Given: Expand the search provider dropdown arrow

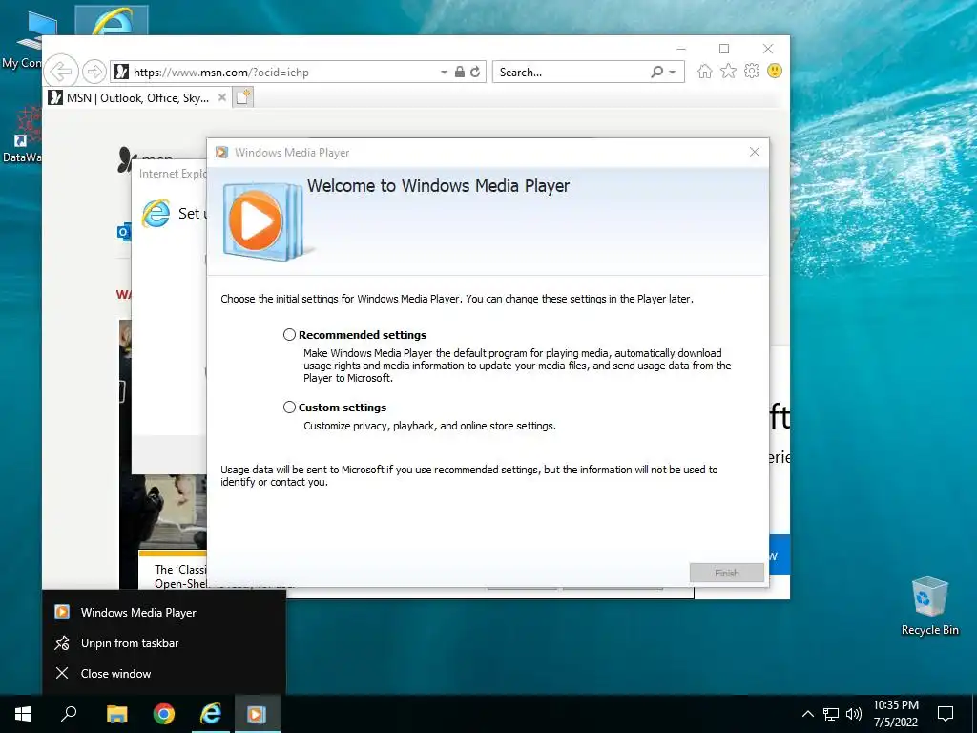Looking at the screenshot, I should [x=673, y=73].
